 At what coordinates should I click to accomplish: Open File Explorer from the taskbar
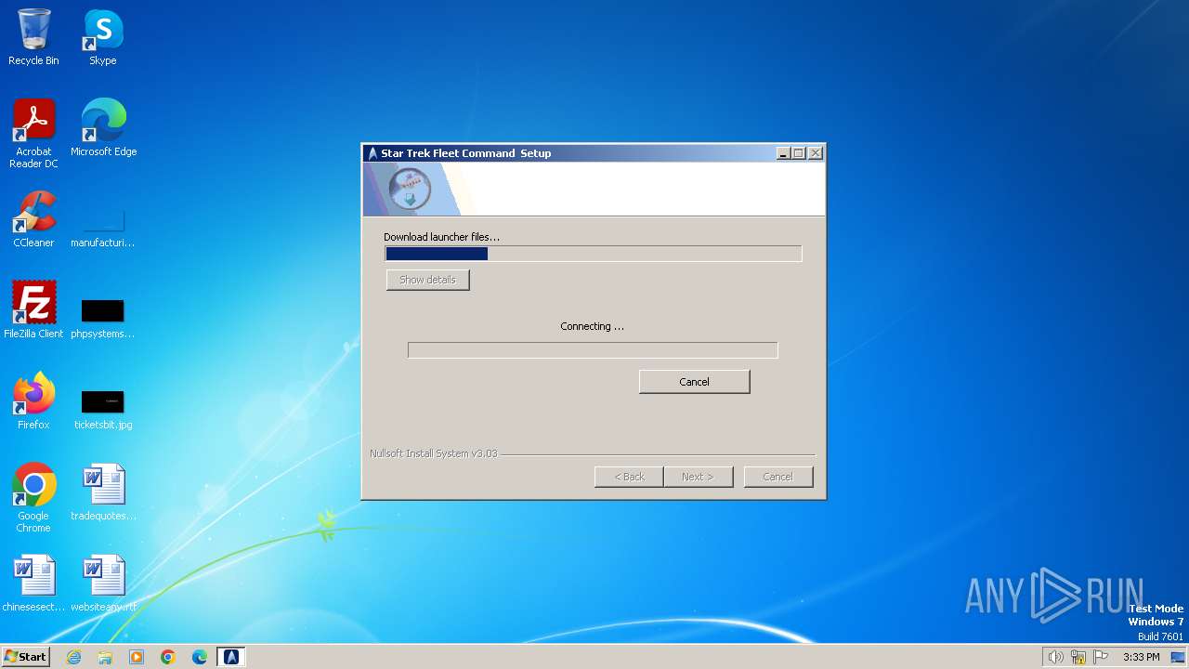coord(105,657)
